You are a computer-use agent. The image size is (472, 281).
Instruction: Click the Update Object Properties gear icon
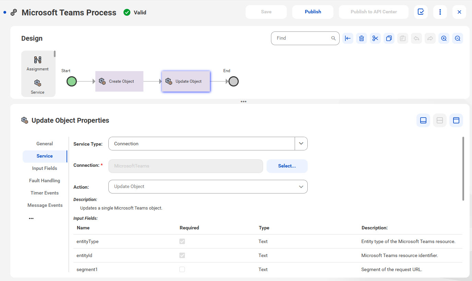click(x=24, y=120)
